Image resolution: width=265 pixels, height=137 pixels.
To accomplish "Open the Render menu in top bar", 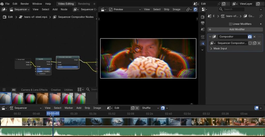I will point(25,4).
